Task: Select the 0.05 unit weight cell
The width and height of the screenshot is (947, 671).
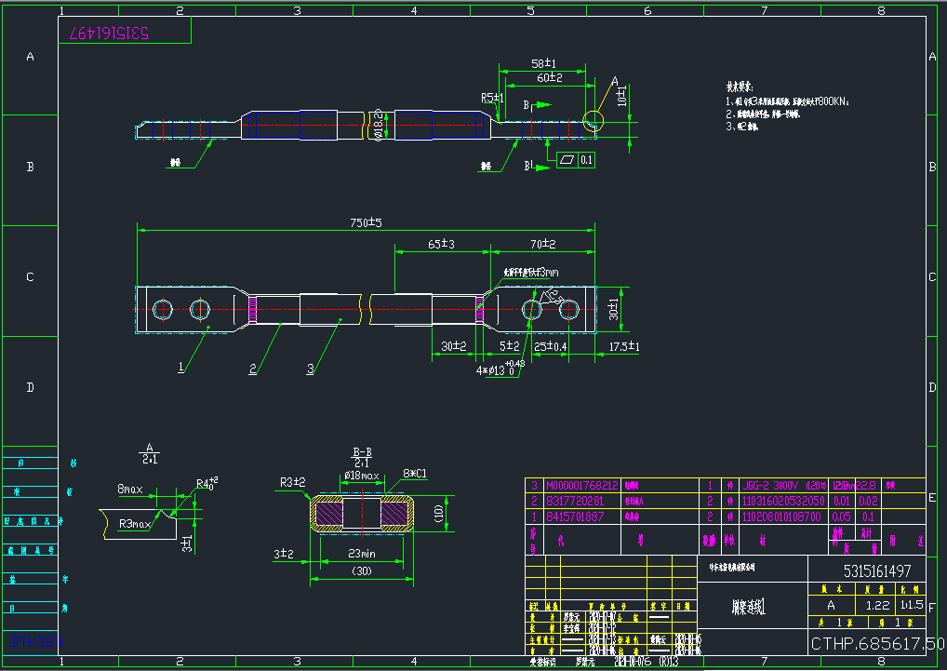Action: click(841, 517)
